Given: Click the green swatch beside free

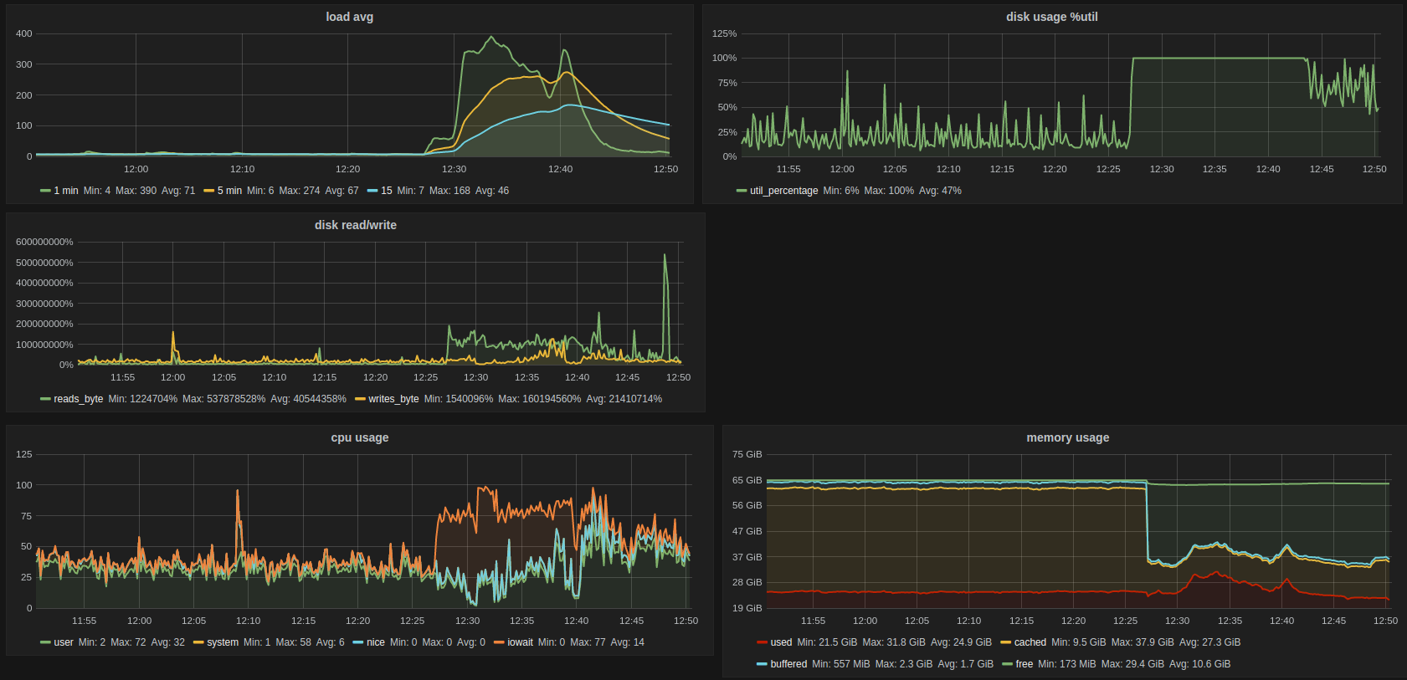Looking at the screenshot, I should pyautogui.click(x=1008, y=664).
